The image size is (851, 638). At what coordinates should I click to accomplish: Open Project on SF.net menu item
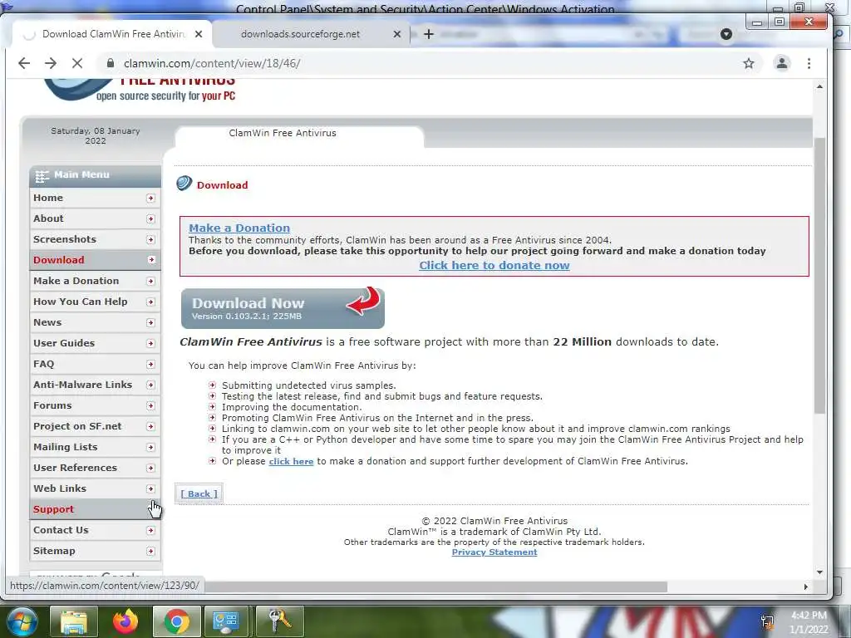[95, 426]
